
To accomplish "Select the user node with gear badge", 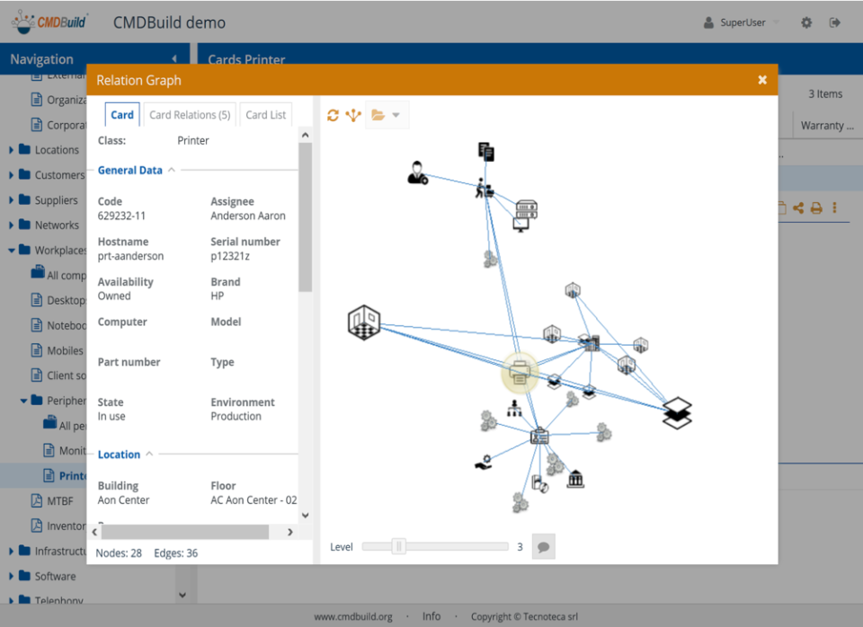I will click(x=417, y=172).
